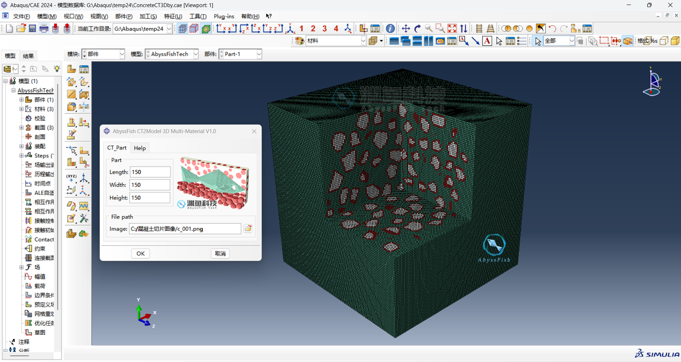Open the working directory dropdown
Viewport: 681px width, 362px height.
click(x=169, y=29)
